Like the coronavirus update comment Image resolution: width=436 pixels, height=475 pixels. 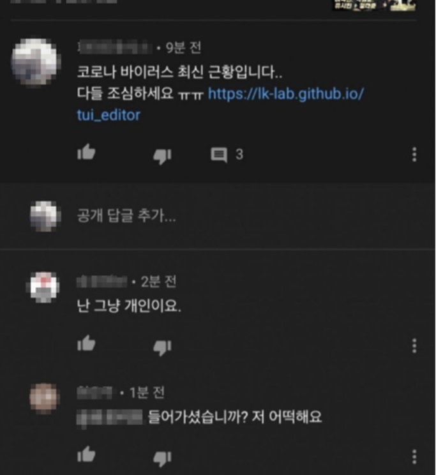86,152
